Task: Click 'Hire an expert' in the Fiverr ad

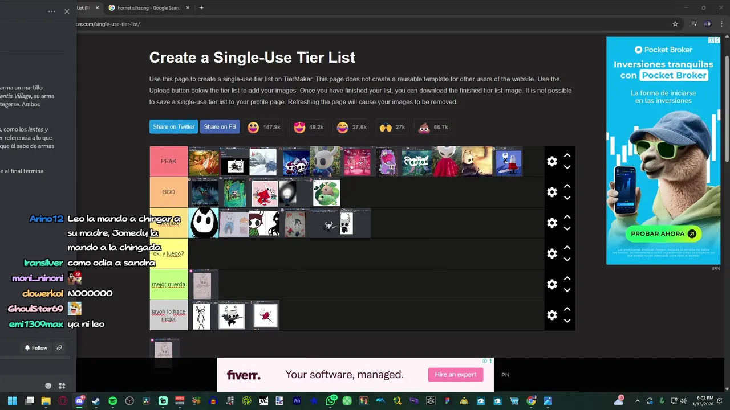Action: [455, 375]
